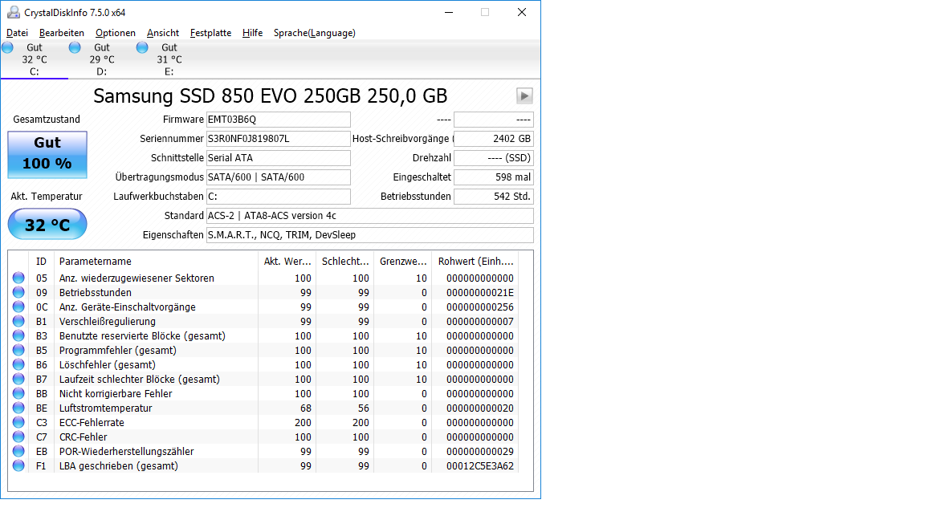Open the Sprache(Language) menu
This screenshot has height=520, width=925.
click(315, 33)
